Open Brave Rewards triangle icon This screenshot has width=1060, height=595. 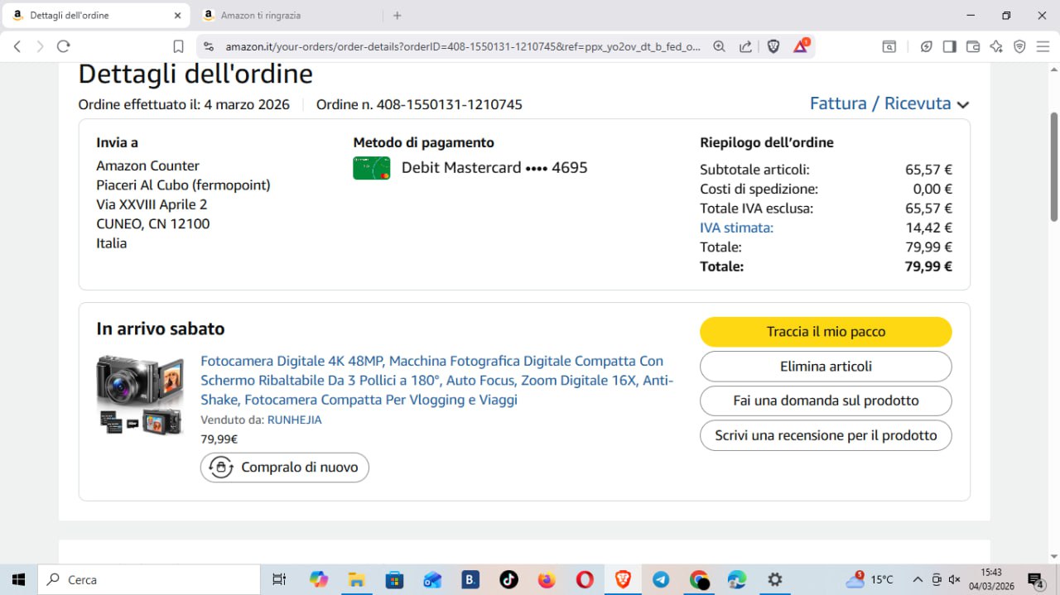coord(800,46)
